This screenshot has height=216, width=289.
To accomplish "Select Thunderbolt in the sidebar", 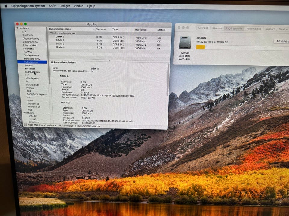I will tap(34, 107).
